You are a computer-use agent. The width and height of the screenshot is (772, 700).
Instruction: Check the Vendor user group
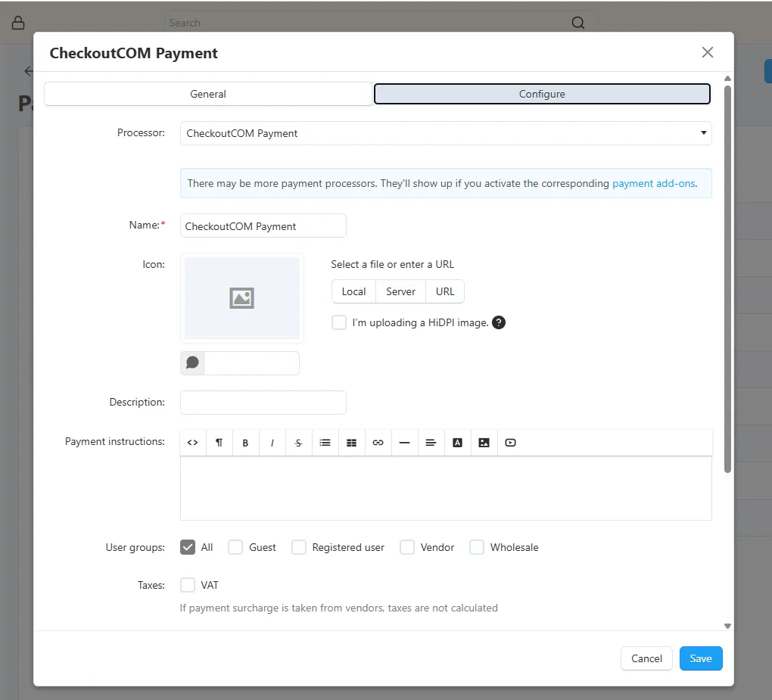(407, 547)
